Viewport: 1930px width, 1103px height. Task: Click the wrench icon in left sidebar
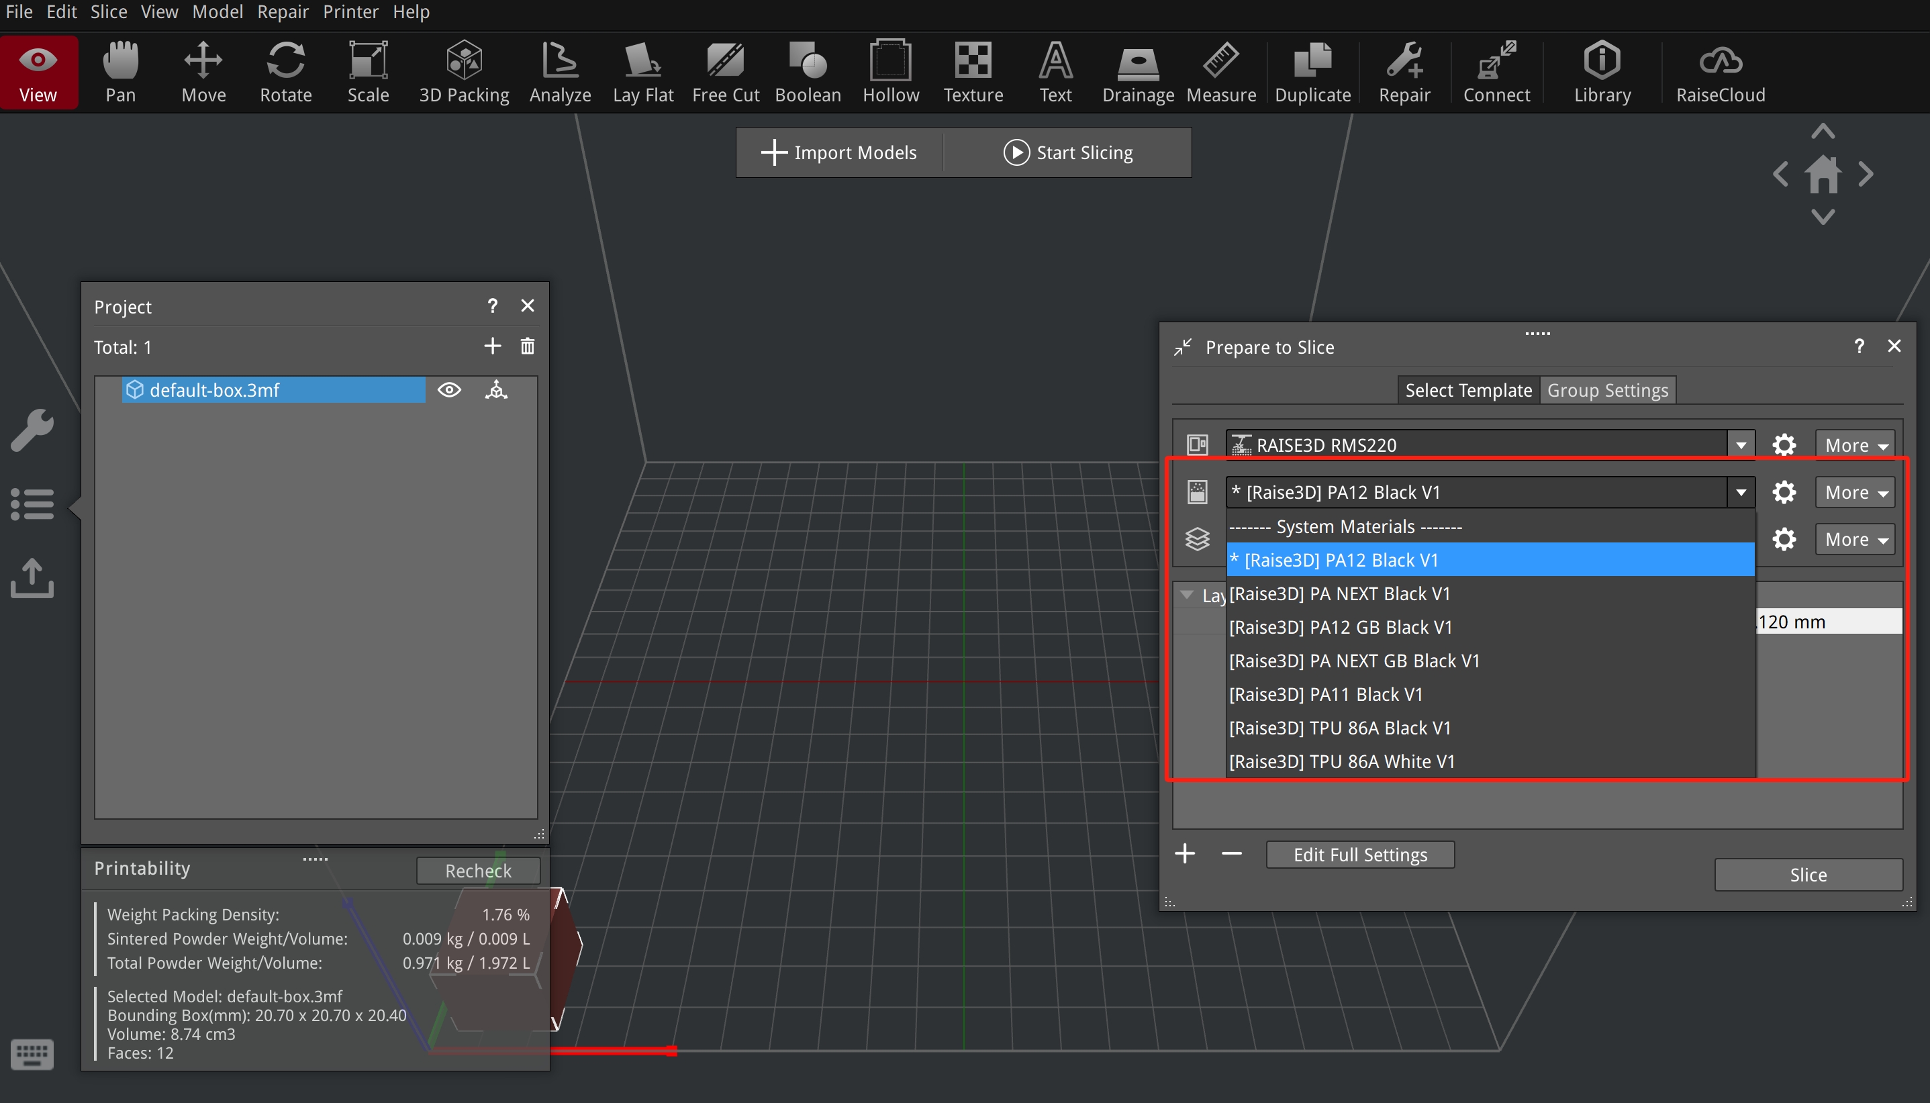(x=32, y=431)
